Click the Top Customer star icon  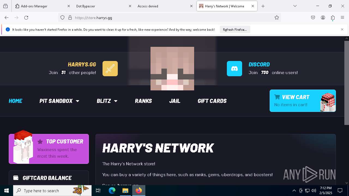pos(40,142)
